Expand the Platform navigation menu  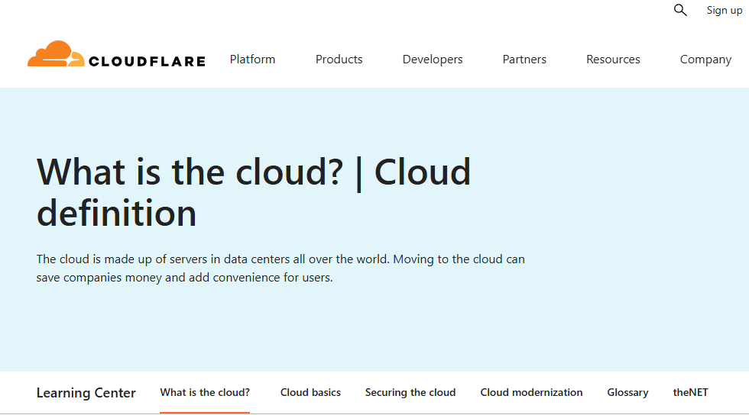point(252,60)
